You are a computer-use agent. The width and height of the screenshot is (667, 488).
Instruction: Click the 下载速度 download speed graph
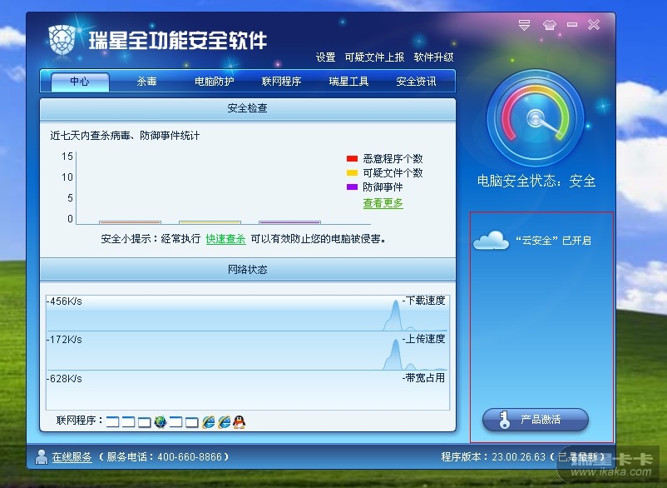[x=248, y=313]
